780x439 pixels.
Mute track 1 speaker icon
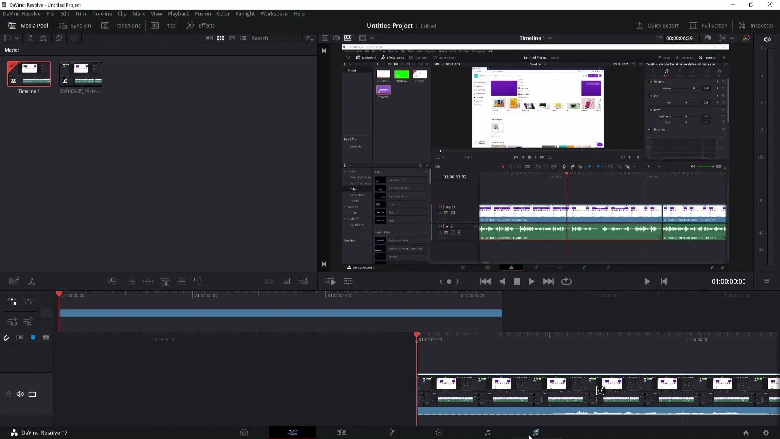pos(20,394)
